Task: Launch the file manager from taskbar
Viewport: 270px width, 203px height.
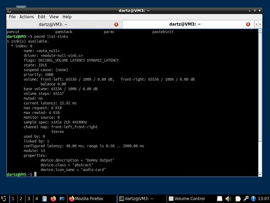Action: [45, 199]
